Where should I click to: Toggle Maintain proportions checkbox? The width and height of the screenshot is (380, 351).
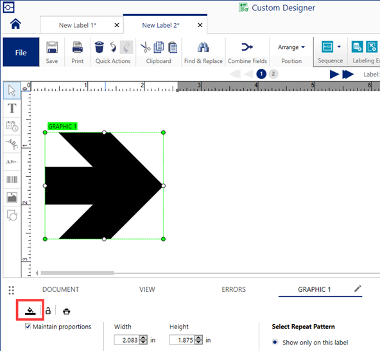(28, 327)
